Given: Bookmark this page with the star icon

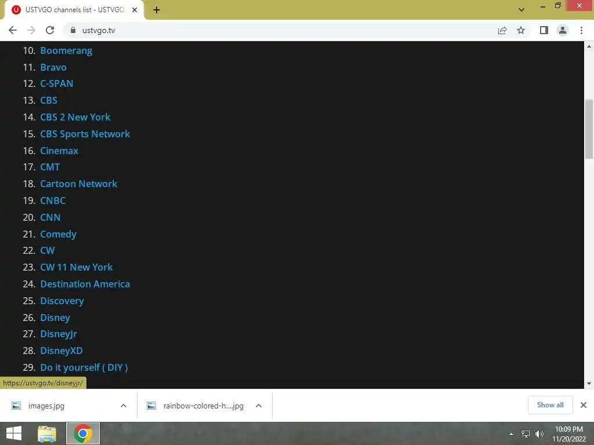Looking at the screenshot, I should coord(521,30).
